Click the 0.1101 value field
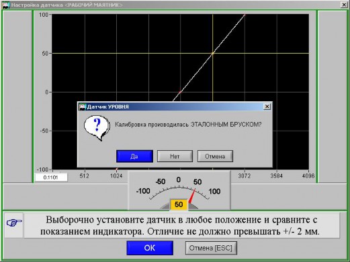This screenshot has width=350, height=262. [51, 178]
